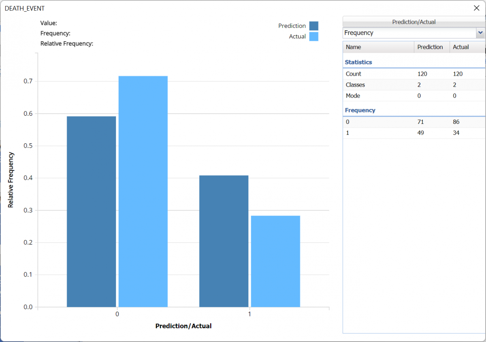Open the Frequency dropdown arrow
The height and width of the screenshot is (342, 486).
(x=480, y=33)
